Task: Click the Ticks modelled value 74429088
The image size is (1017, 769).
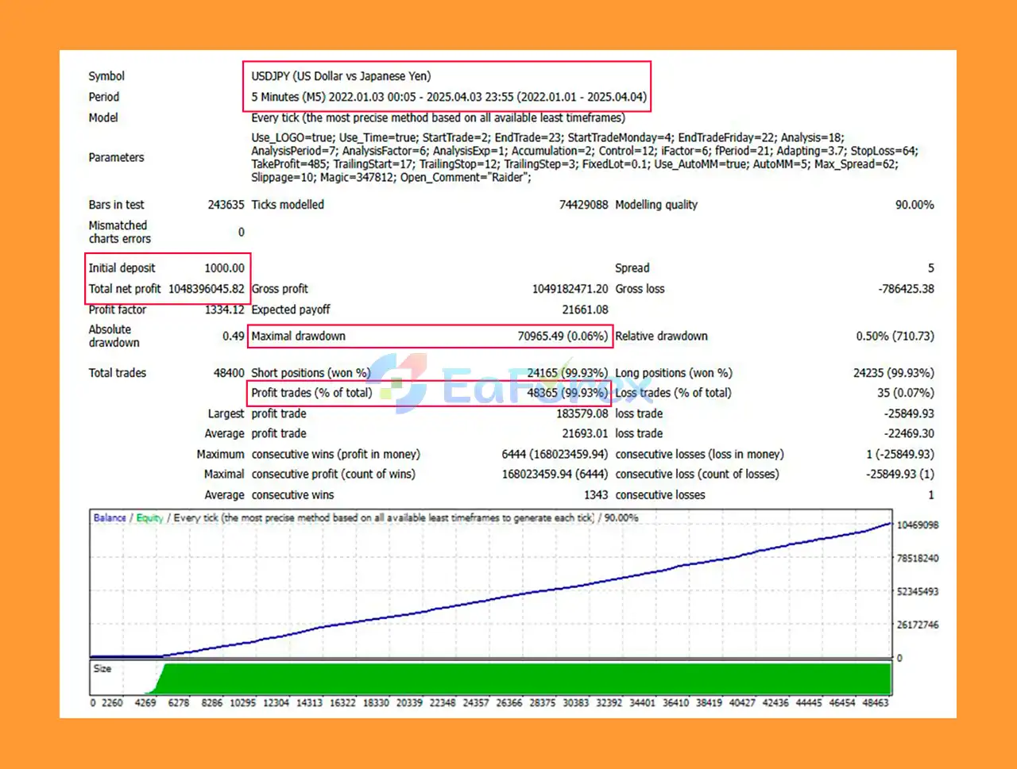Action: click(583, 205)
